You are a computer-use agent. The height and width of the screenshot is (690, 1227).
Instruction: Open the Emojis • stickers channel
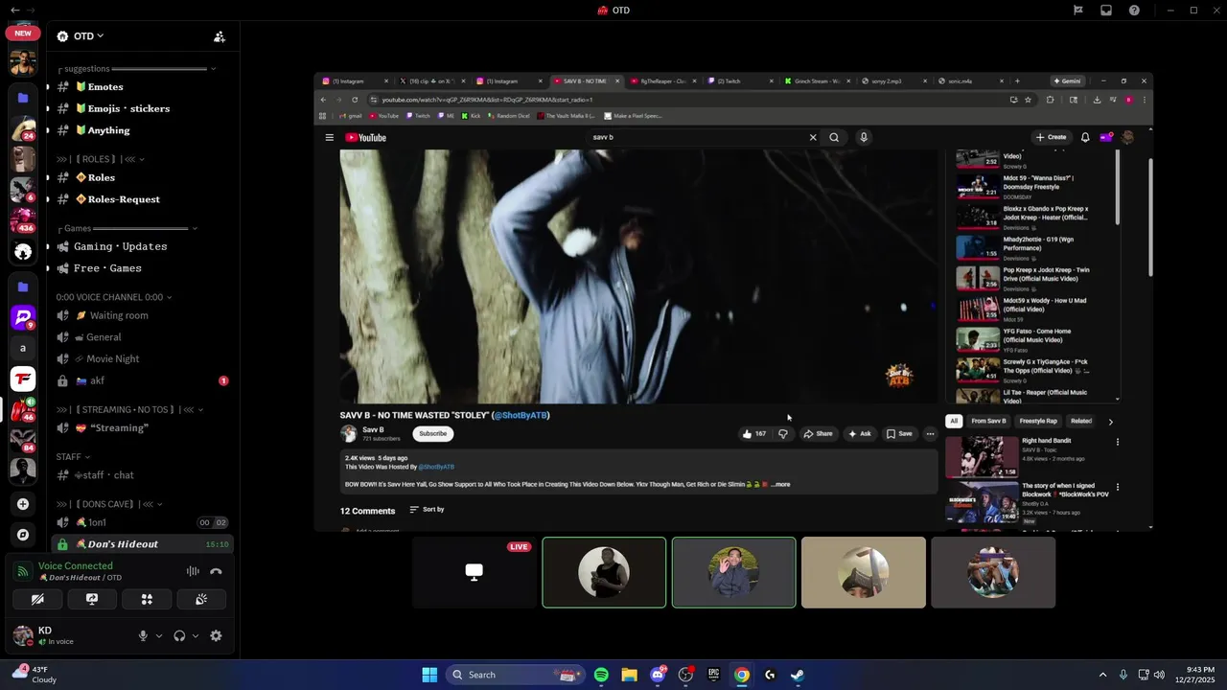point(144,108)
